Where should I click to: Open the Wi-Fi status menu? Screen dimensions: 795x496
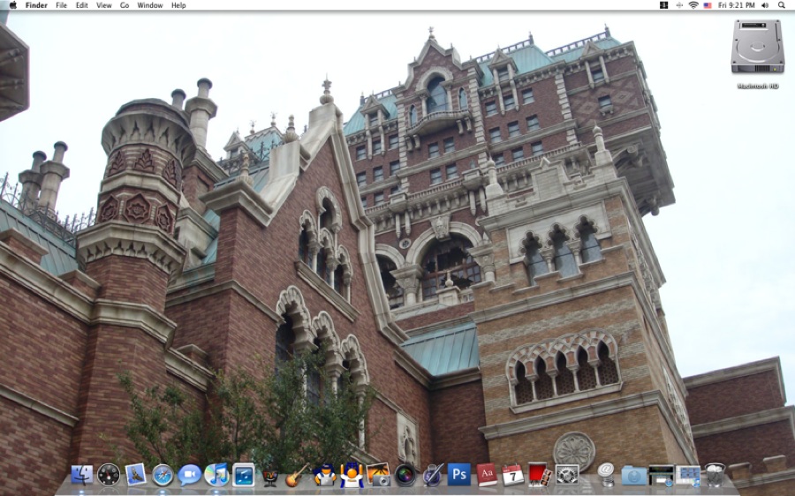(693, 5)
